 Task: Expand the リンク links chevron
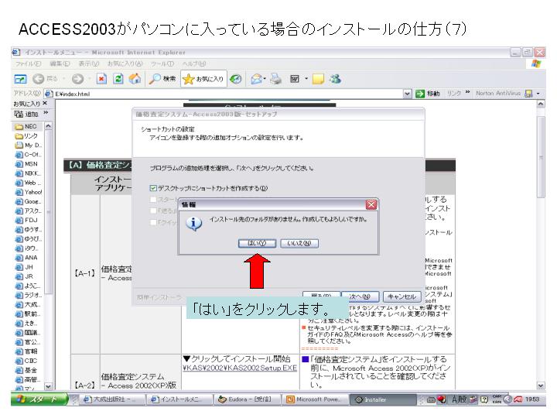point(467,92)
